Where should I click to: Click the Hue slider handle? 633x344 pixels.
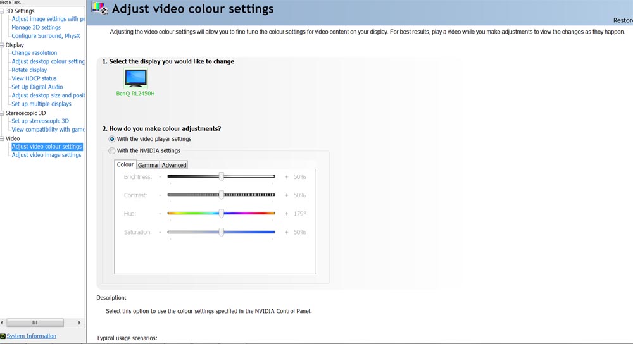[221, 214]
